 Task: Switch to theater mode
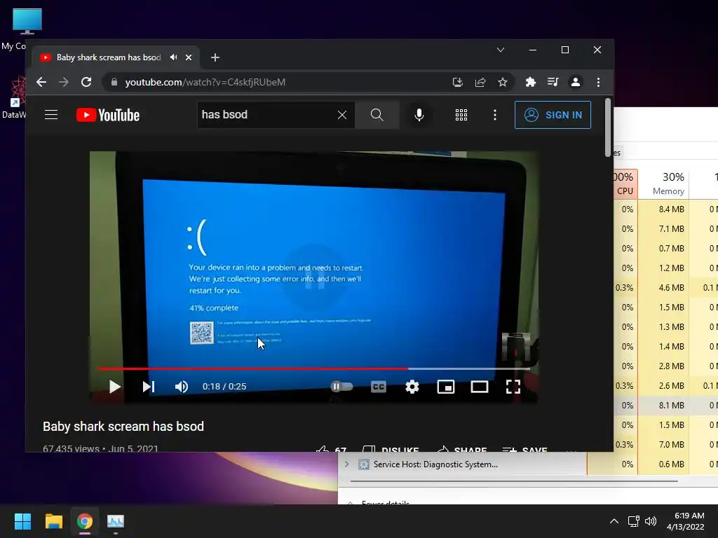480,387
